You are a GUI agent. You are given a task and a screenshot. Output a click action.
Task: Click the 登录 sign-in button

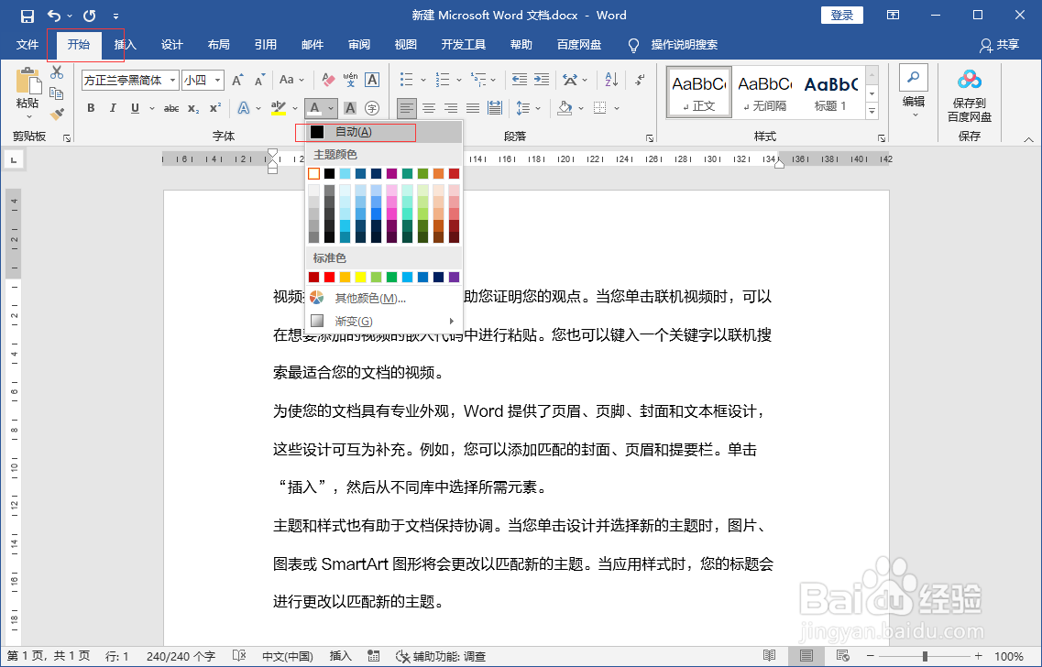[x=842, y=16]
